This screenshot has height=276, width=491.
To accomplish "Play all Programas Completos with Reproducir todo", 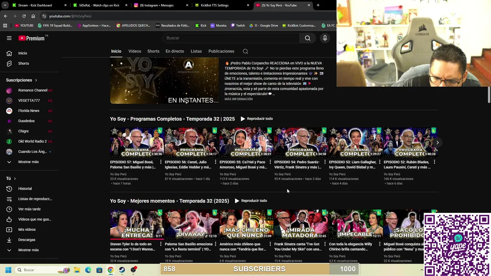I will (x=257, y=119).
